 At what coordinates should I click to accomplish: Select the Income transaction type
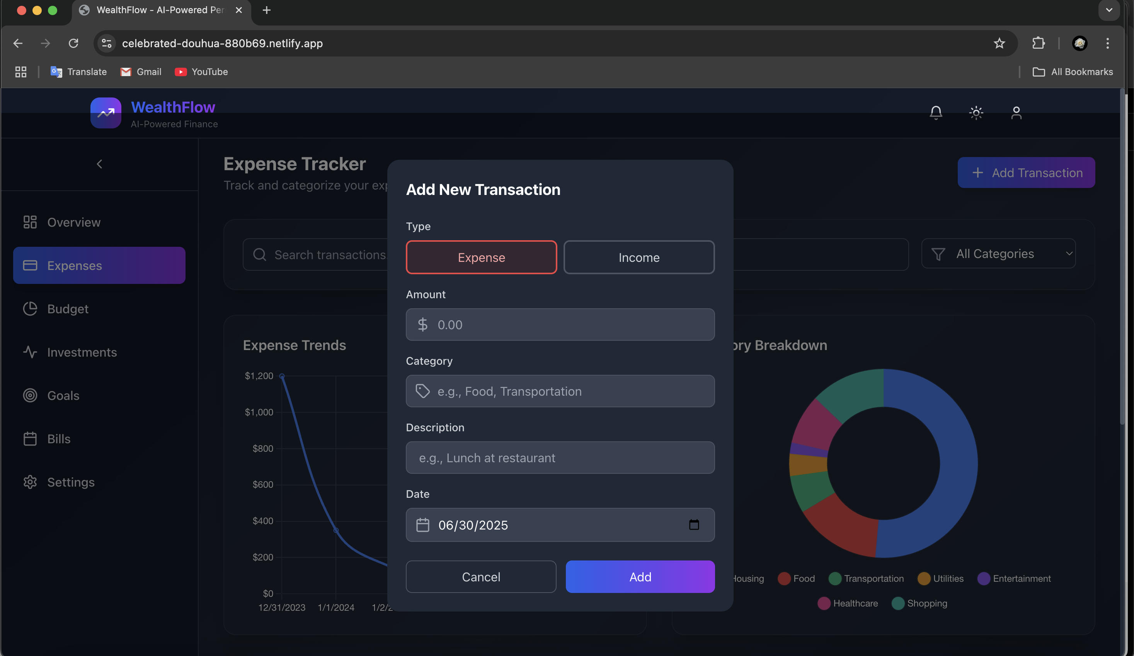[639, 257]
